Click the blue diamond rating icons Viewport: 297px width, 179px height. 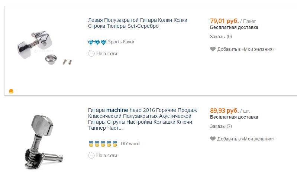pos(97,42)
